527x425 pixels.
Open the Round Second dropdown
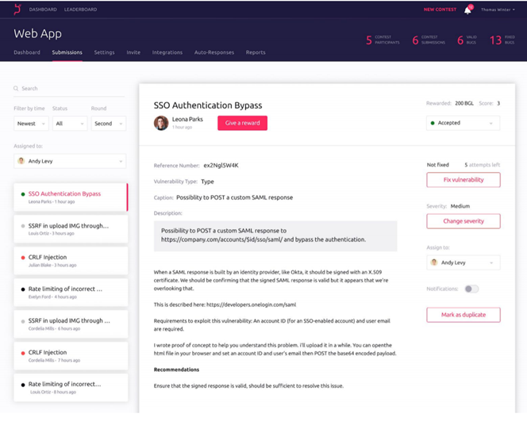tap(109, 124)
